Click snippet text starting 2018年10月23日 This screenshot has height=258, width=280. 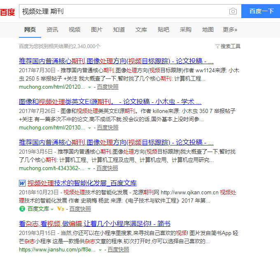[128, 196]
